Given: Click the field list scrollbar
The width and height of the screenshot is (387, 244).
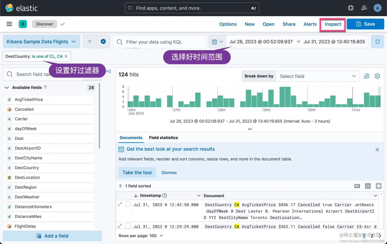Looking at the screenshot, I should (99, 116).
